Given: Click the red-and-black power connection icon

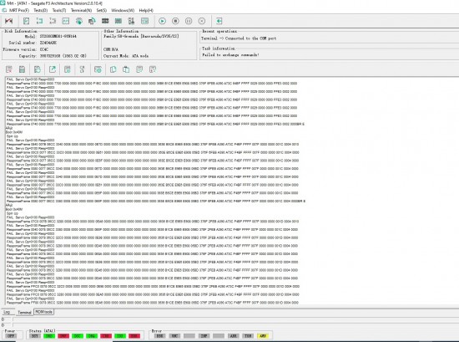Looking at the screenshot, I should pos(9,21).
